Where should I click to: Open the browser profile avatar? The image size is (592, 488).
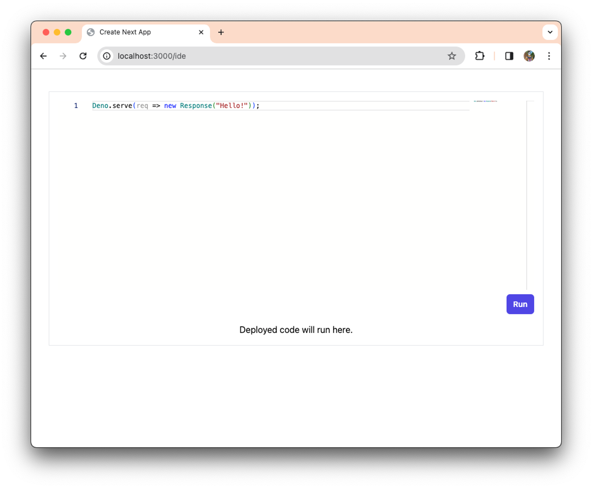[x=530, y=56]
